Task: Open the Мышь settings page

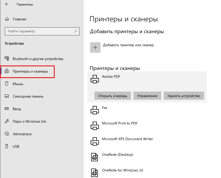Action: 18,84
